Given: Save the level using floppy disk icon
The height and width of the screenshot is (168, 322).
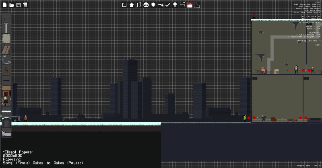Looking at the screenshot, I should click(x=19, y=5).
